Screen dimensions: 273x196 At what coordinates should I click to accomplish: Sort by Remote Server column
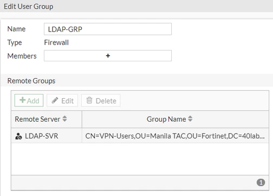click(64, 119)
